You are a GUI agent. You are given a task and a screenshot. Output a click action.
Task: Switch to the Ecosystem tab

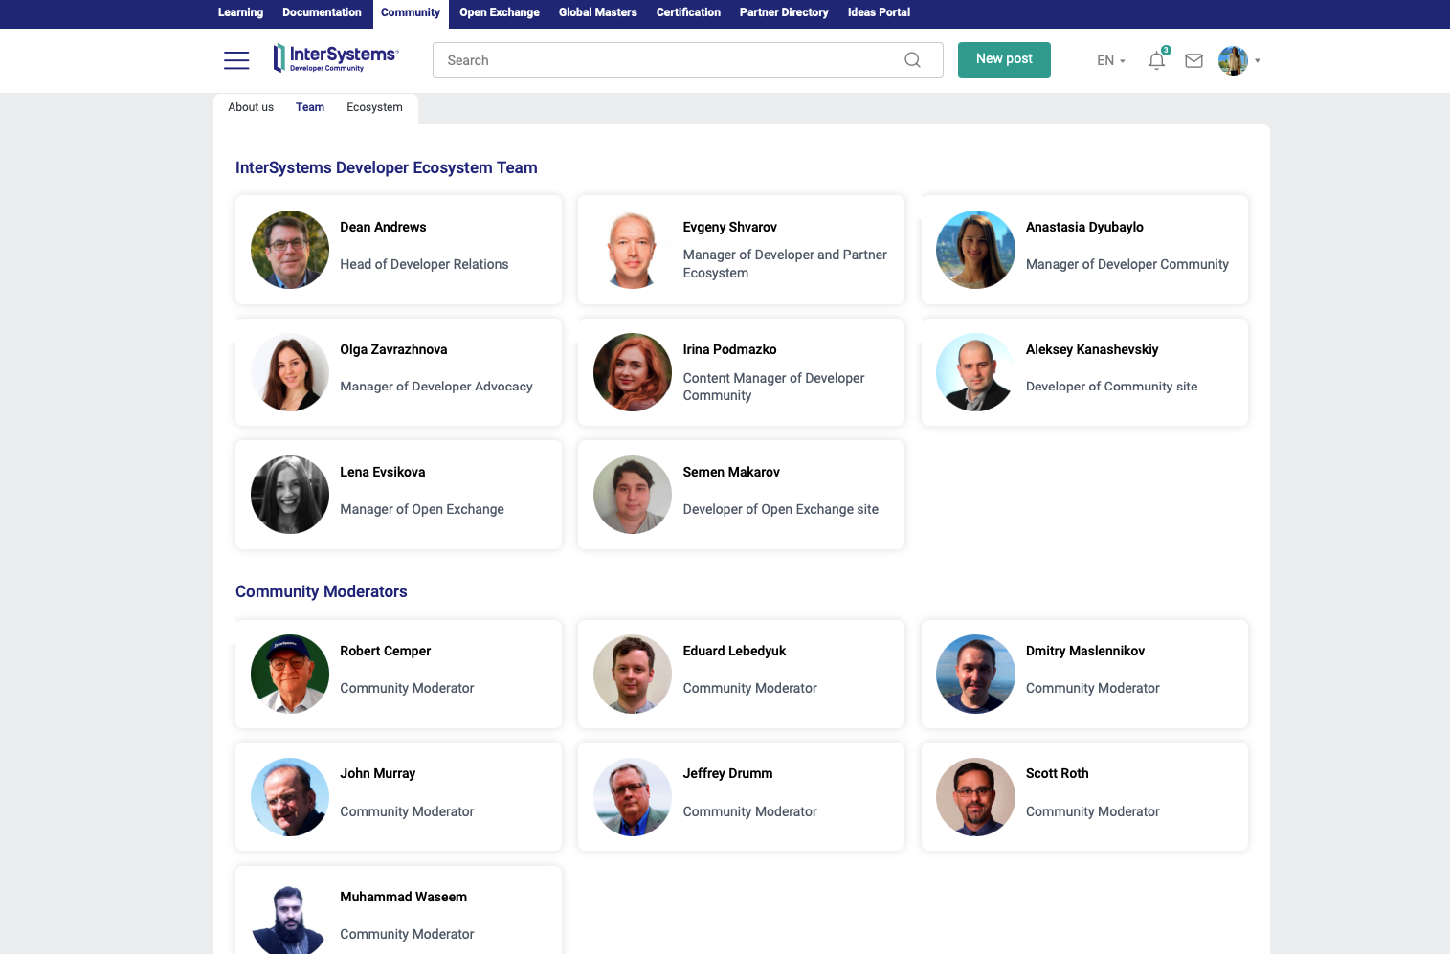point(374,107)
